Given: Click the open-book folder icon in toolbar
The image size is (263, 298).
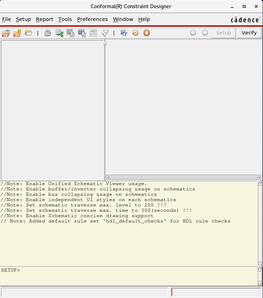Looking at the screenshot, I should tap(6, 33).
